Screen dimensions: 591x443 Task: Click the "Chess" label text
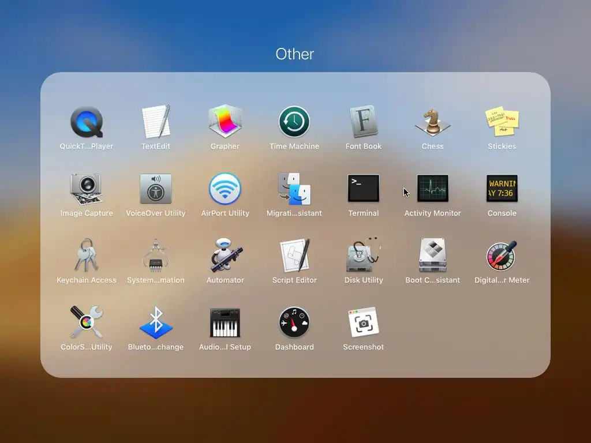tap(433, 146)
